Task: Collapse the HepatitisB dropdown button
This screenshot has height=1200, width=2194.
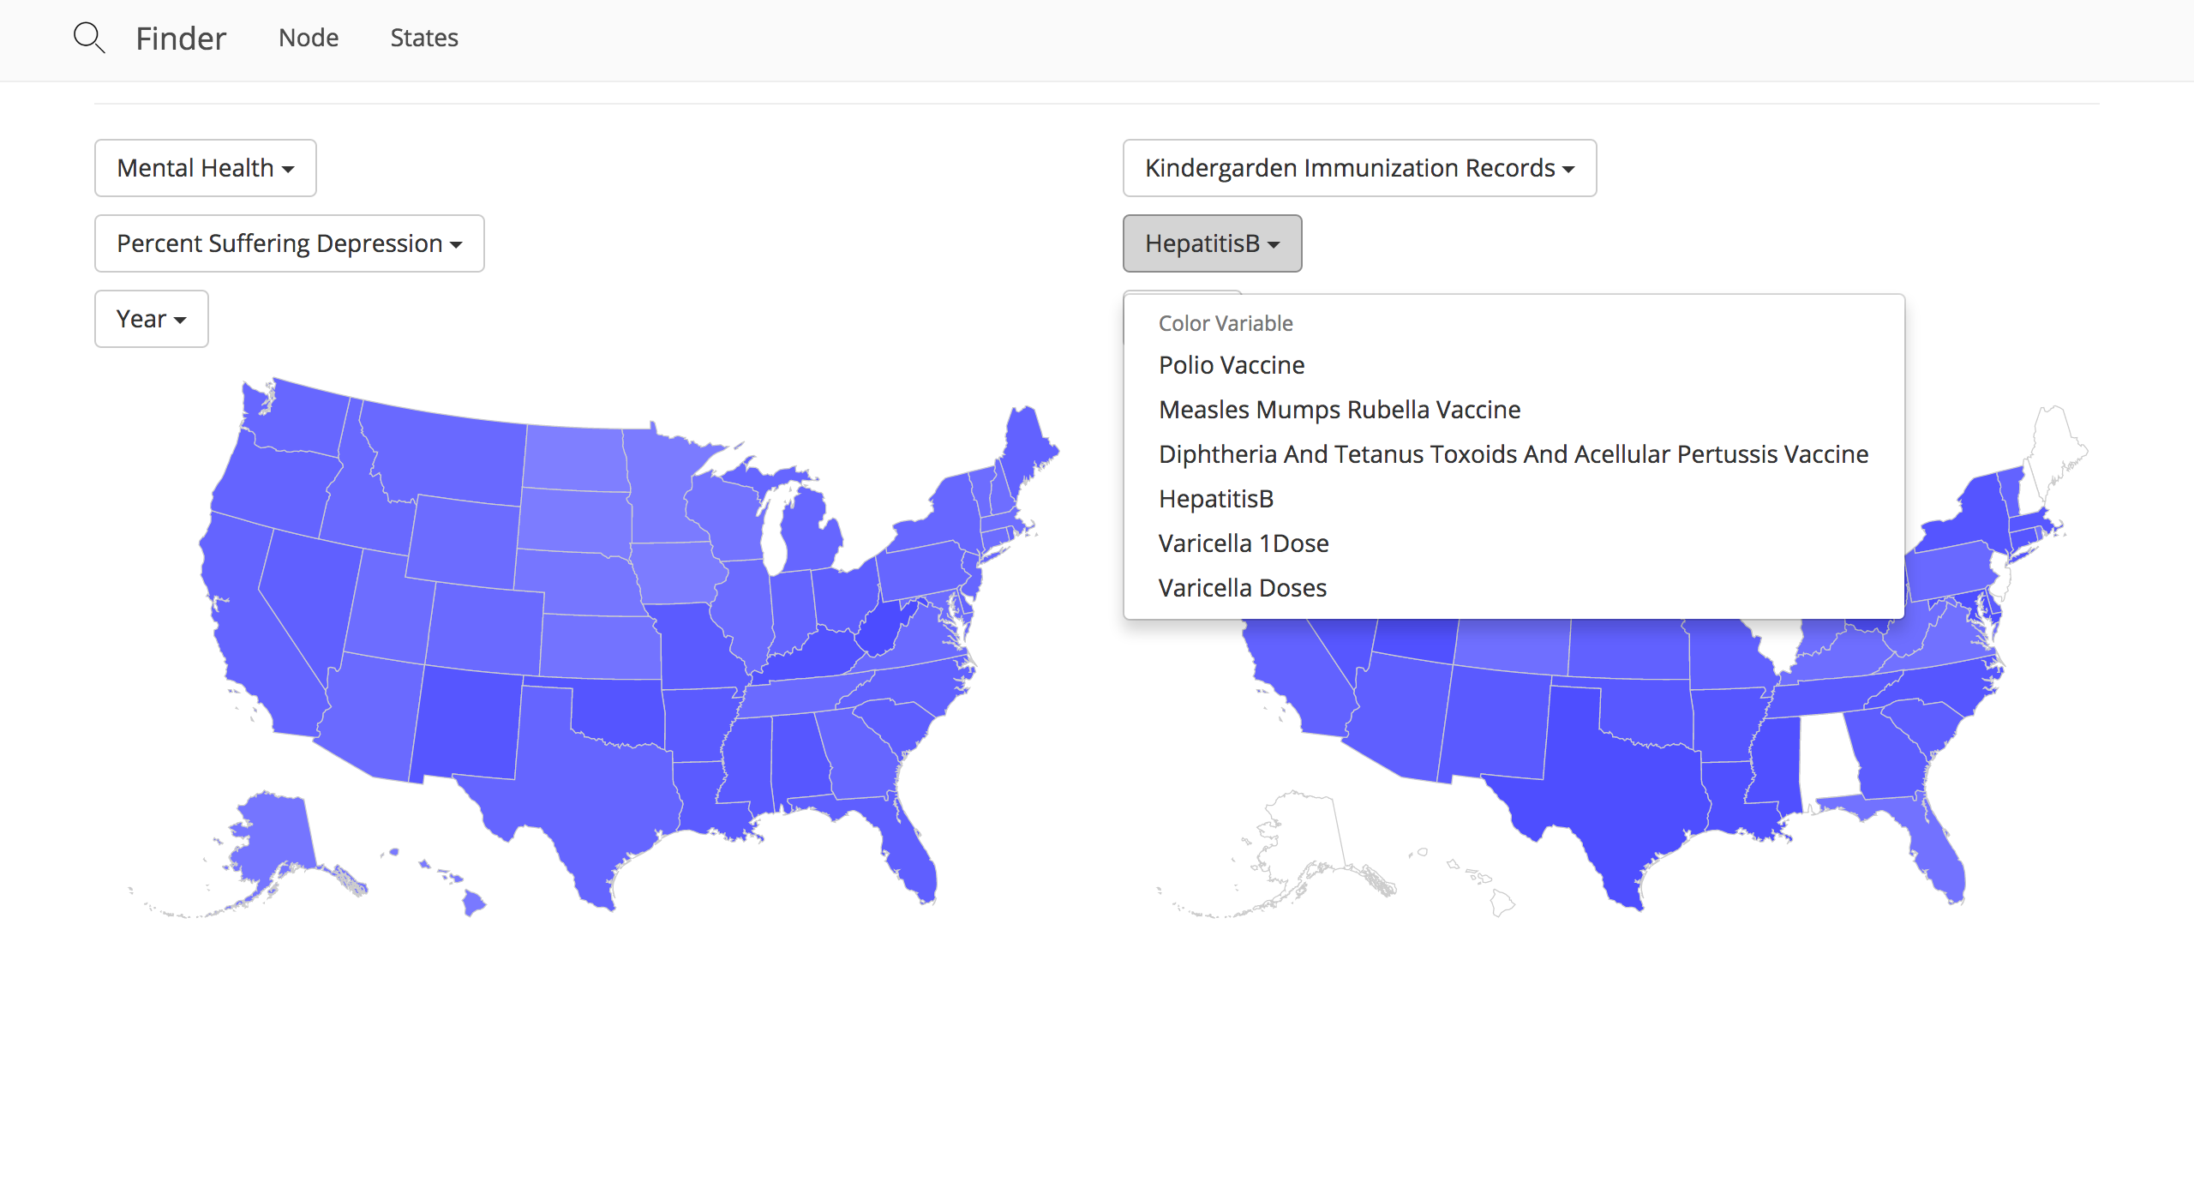Action: (1212, 243)
